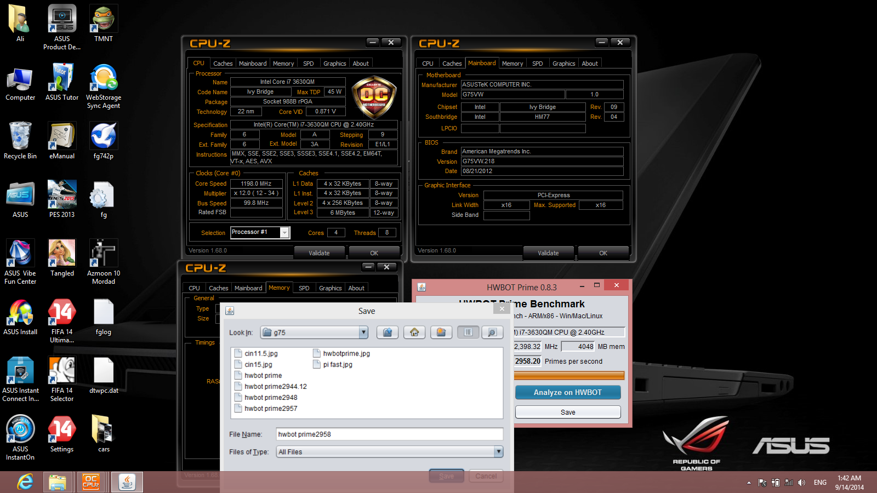The image size is (877, 493).
Task: Click the Create New Folder icon
Action: [x=441, y=333]
